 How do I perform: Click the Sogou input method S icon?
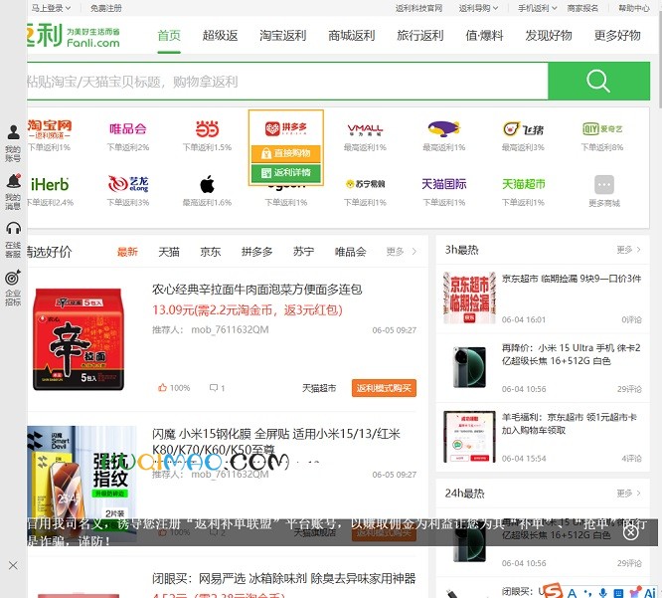(553, 591)
